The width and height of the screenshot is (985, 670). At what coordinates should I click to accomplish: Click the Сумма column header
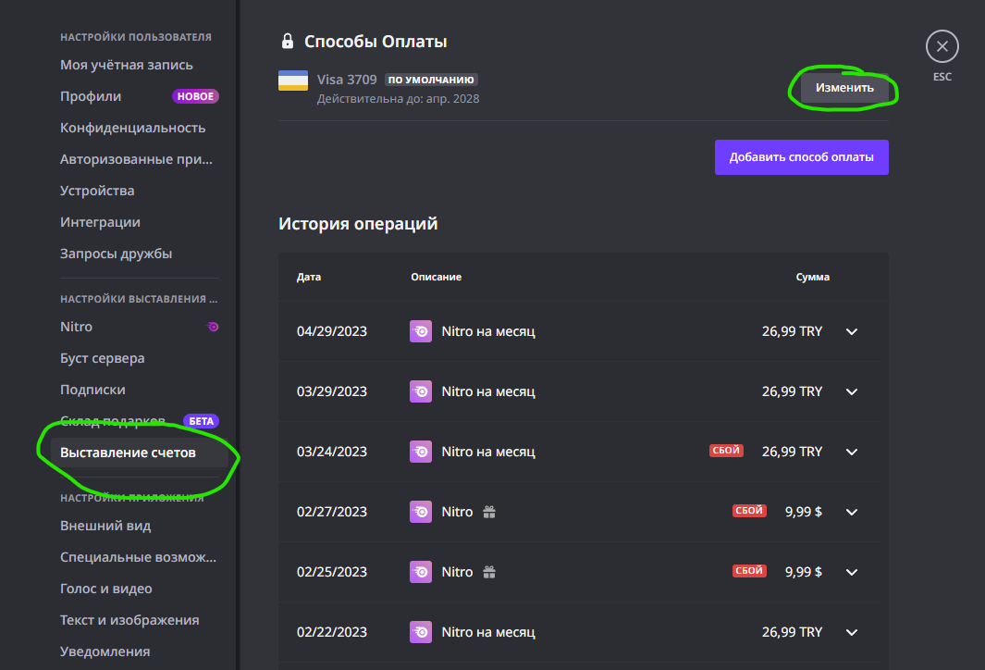pyautogui.click(x=812, y=278)
